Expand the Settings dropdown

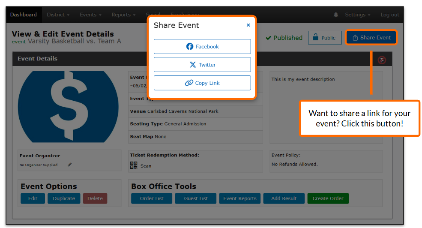coord(358,15)
